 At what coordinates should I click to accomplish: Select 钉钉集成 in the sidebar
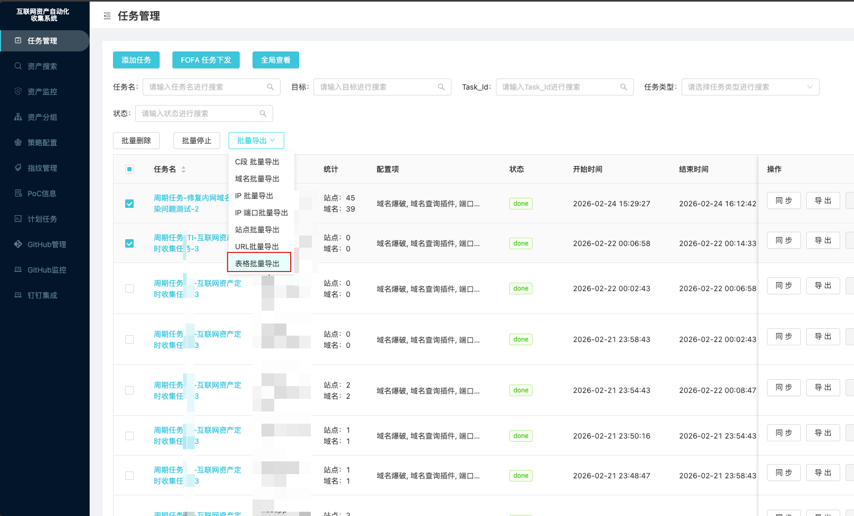coord(45,295)
